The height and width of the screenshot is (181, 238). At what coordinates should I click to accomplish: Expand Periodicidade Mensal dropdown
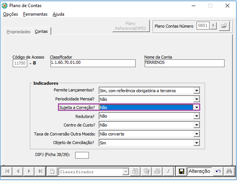[197, 99]
